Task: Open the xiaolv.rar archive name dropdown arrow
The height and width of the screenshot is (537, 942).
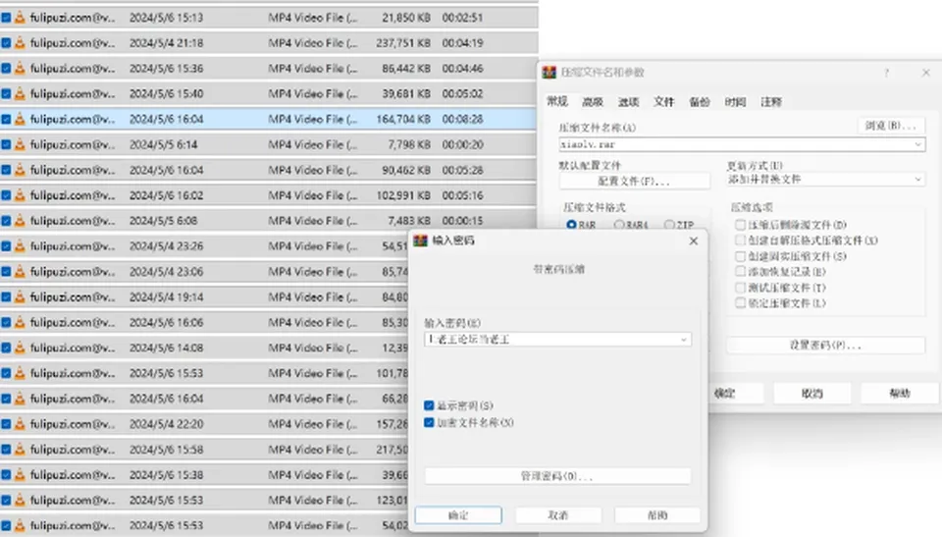Action: [x=917, y=144]
